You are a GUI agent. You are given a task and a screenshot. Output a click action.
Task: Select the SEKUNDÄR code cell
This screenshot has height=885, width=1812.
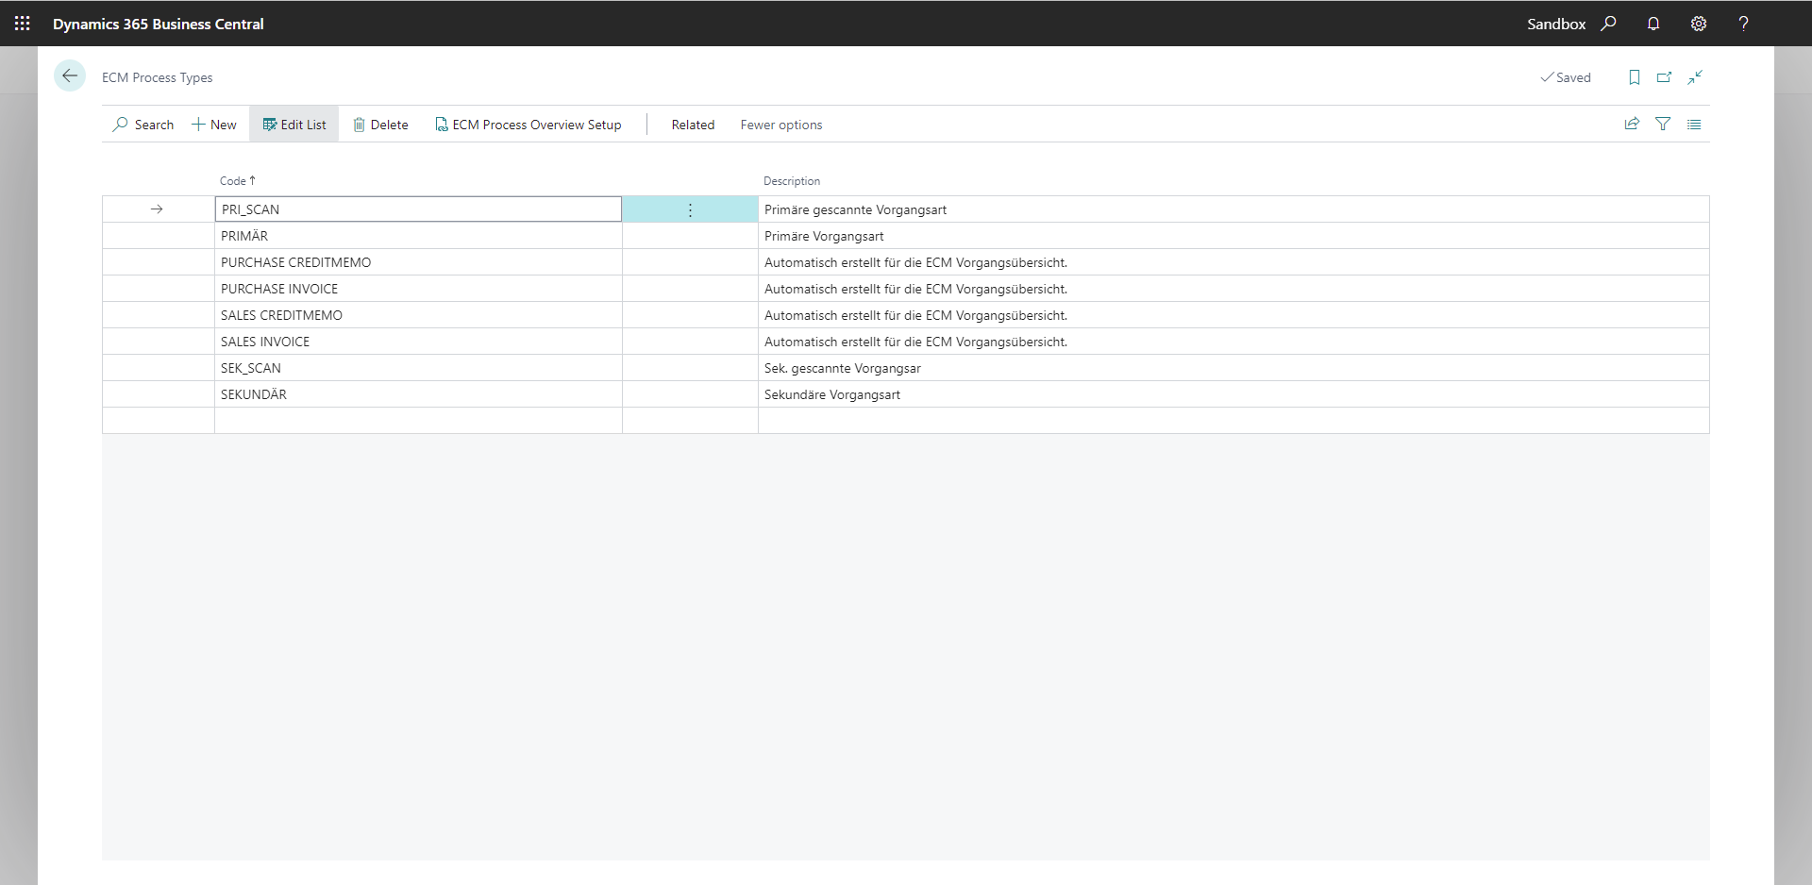tap(254, 394)
